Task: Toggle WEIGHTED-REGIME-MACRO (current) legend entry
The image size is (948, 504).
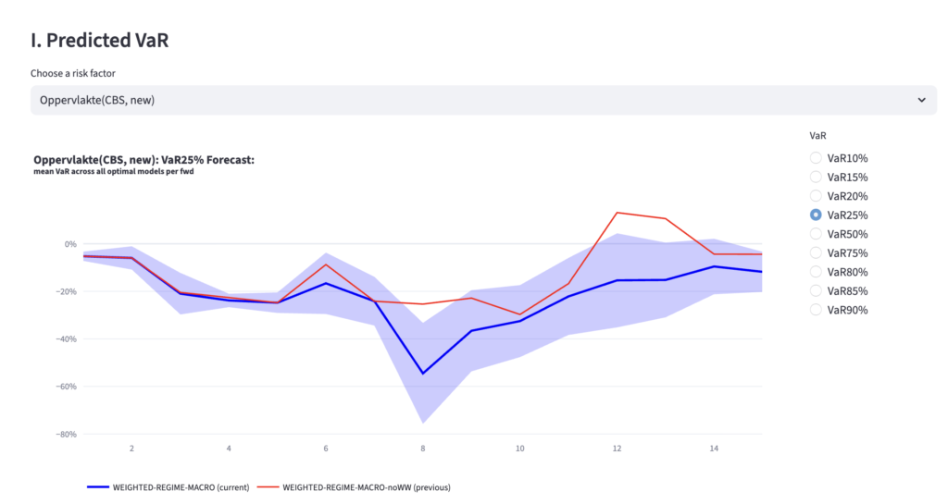Action: 181,486
